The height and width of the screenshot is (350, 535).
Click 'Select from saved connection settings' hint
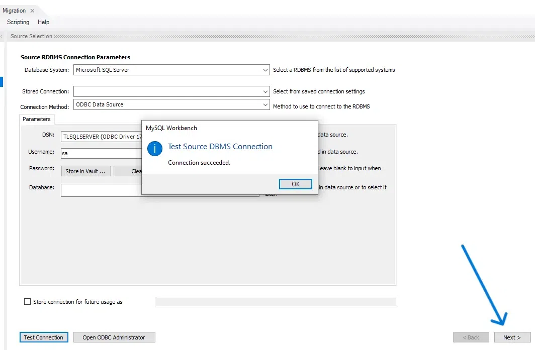[319, 91]
